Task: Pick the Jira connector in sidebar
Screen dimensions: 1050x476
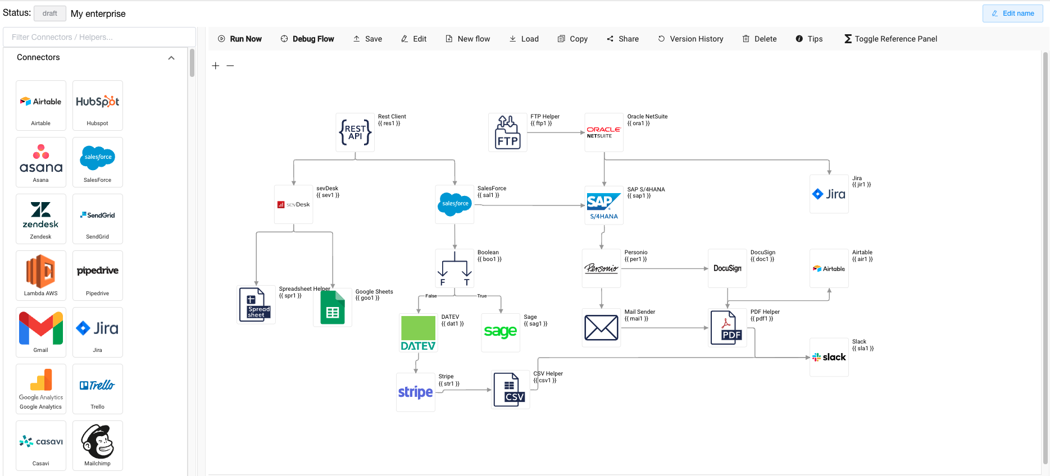Action: point(98,332)
